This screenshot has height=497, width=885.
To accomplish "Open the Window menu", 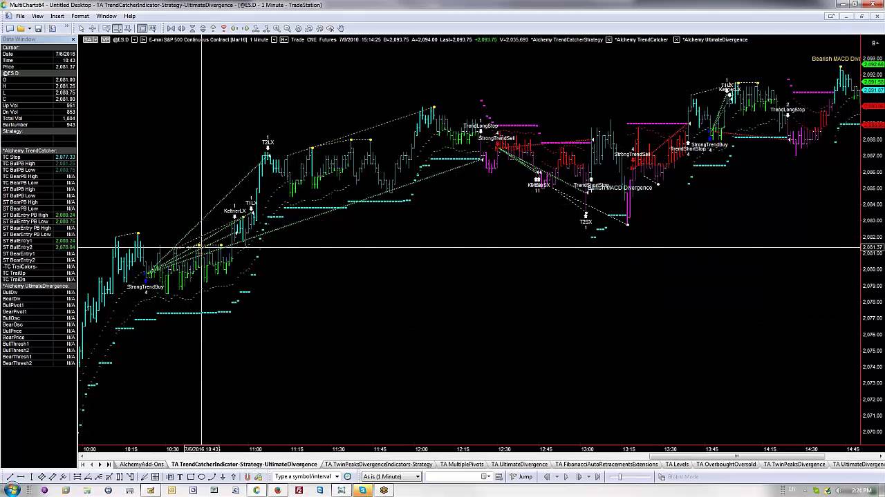I will pyautogui.click(x=106, y=16).
